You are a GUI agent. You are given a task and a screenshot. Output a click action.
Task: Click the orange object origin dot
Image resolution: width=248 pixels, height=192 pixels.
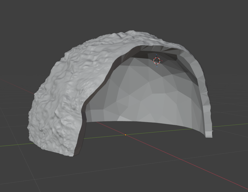(126, 135)
